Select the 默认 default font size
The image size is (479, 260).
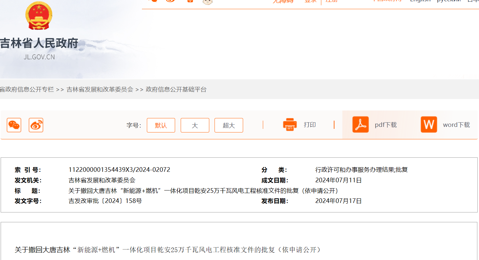(161, 125)
